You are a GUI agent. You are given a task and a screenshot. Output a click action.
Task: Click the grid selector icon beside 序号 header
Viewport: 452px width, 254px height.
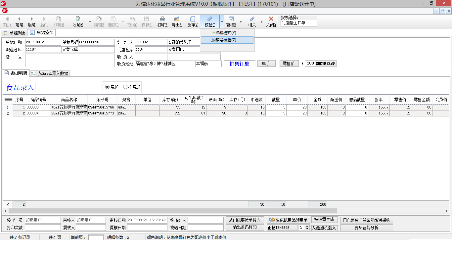[x=8, y=99]
